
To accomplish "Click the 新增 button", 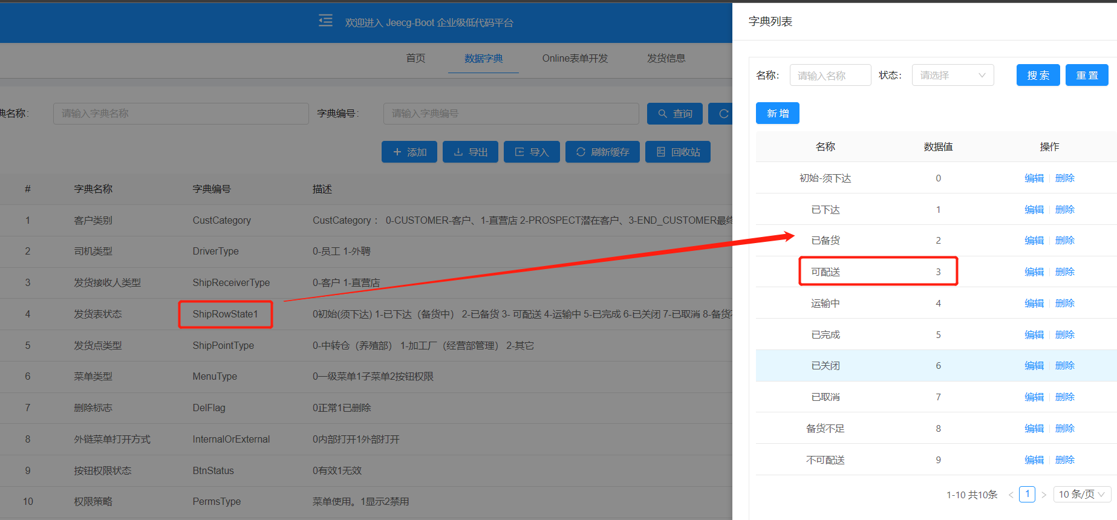I will (x=778, y=113).
